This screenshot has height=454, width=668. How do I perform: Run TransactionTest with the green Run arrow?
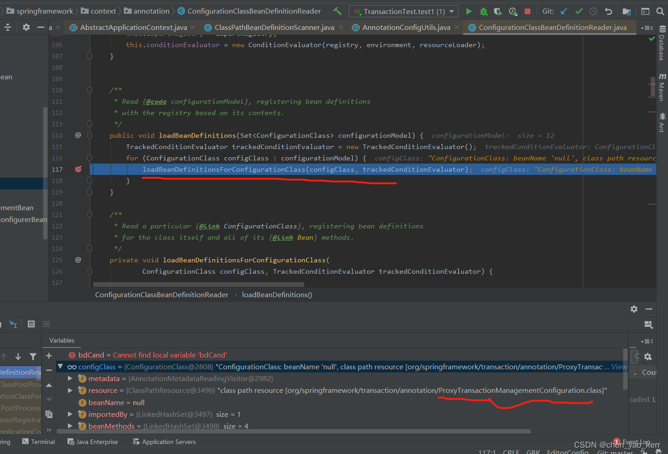(469, 11)
